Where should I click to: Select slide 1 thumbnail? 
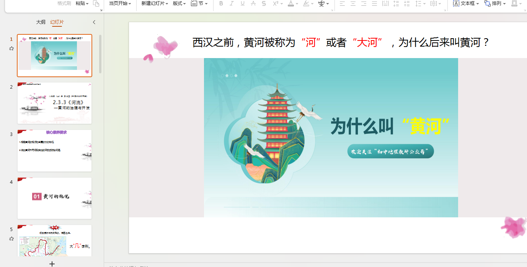[55, 56]
